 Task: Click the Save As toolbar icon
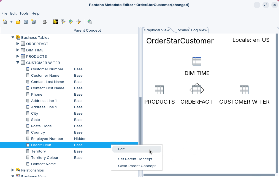pos(33,22)
